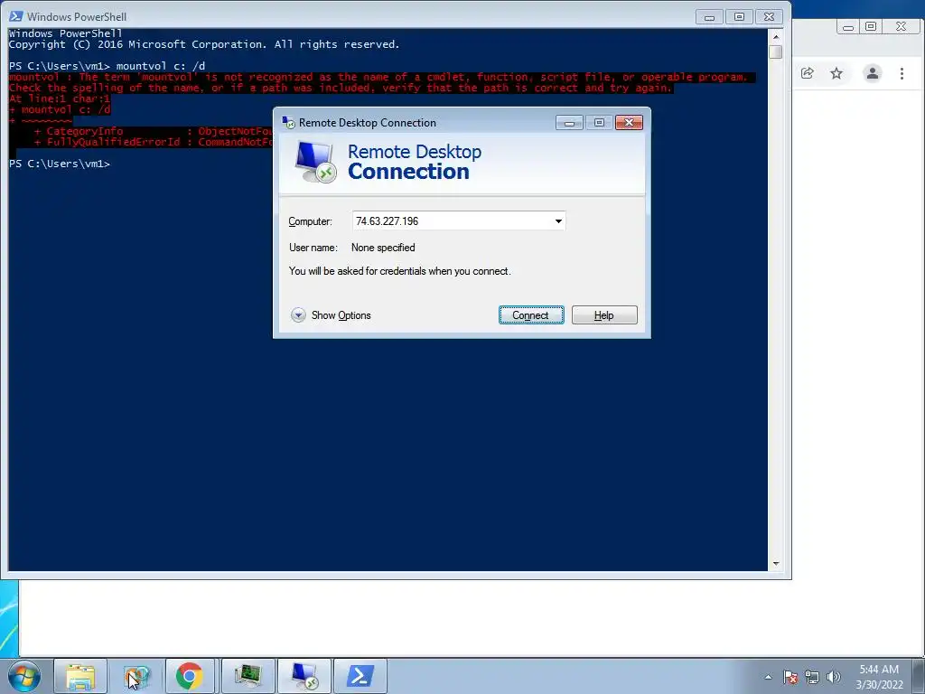Select the Remote Desktop Connection taskbar icon
This screenshot has height=694, width=925.
click(304, 676)
